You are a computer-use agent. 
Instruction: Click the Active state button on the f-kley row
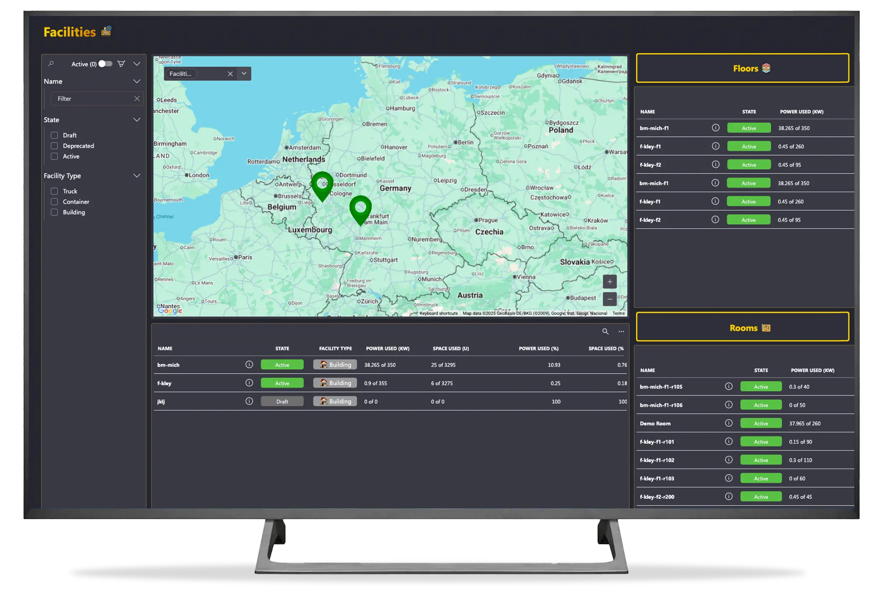[282, 383]
